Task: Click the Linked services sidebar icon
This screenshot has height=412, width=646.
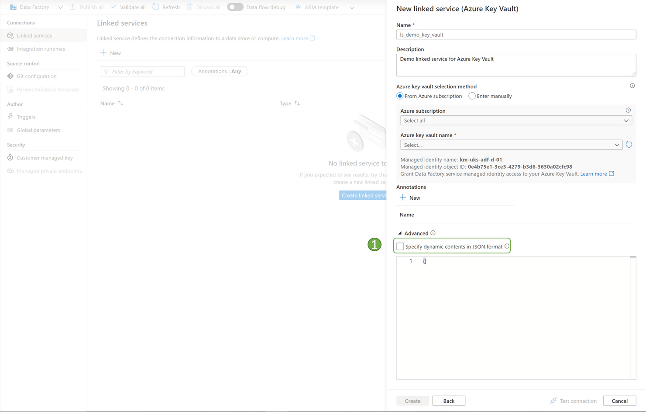Action: [x=10, y=35]
